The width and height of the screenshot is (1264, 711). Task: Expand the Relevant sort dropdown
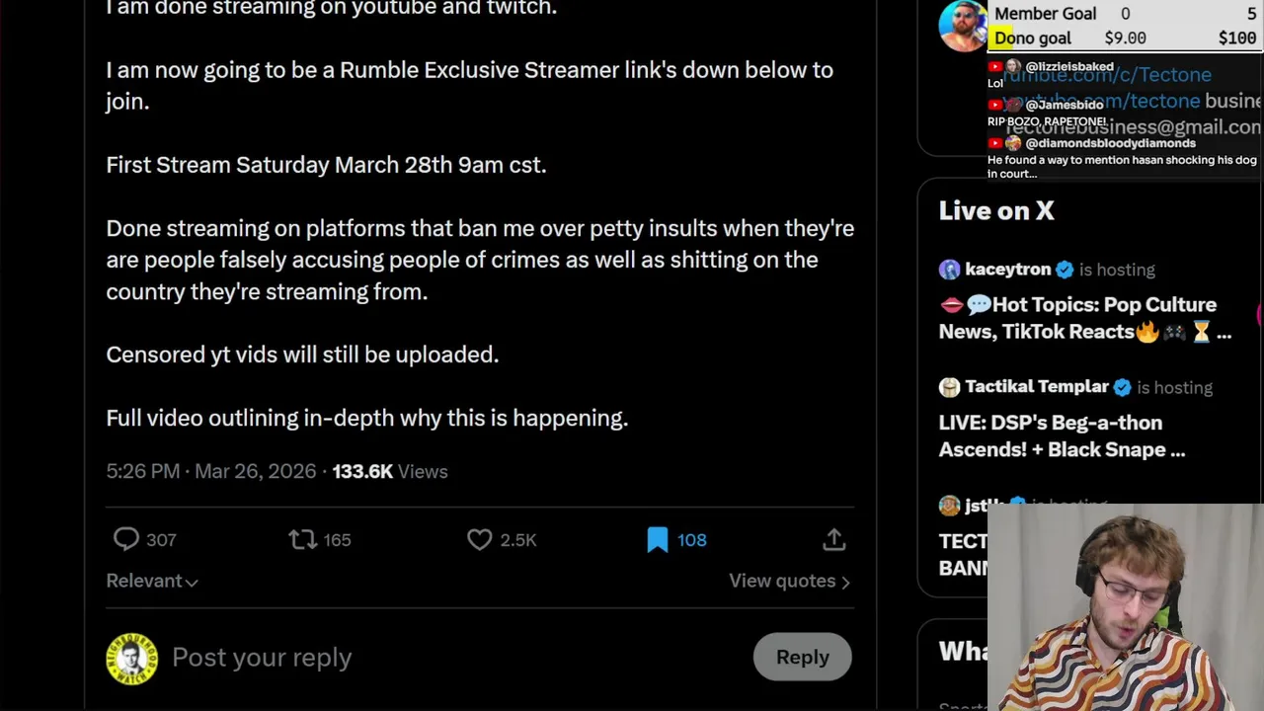152,581
